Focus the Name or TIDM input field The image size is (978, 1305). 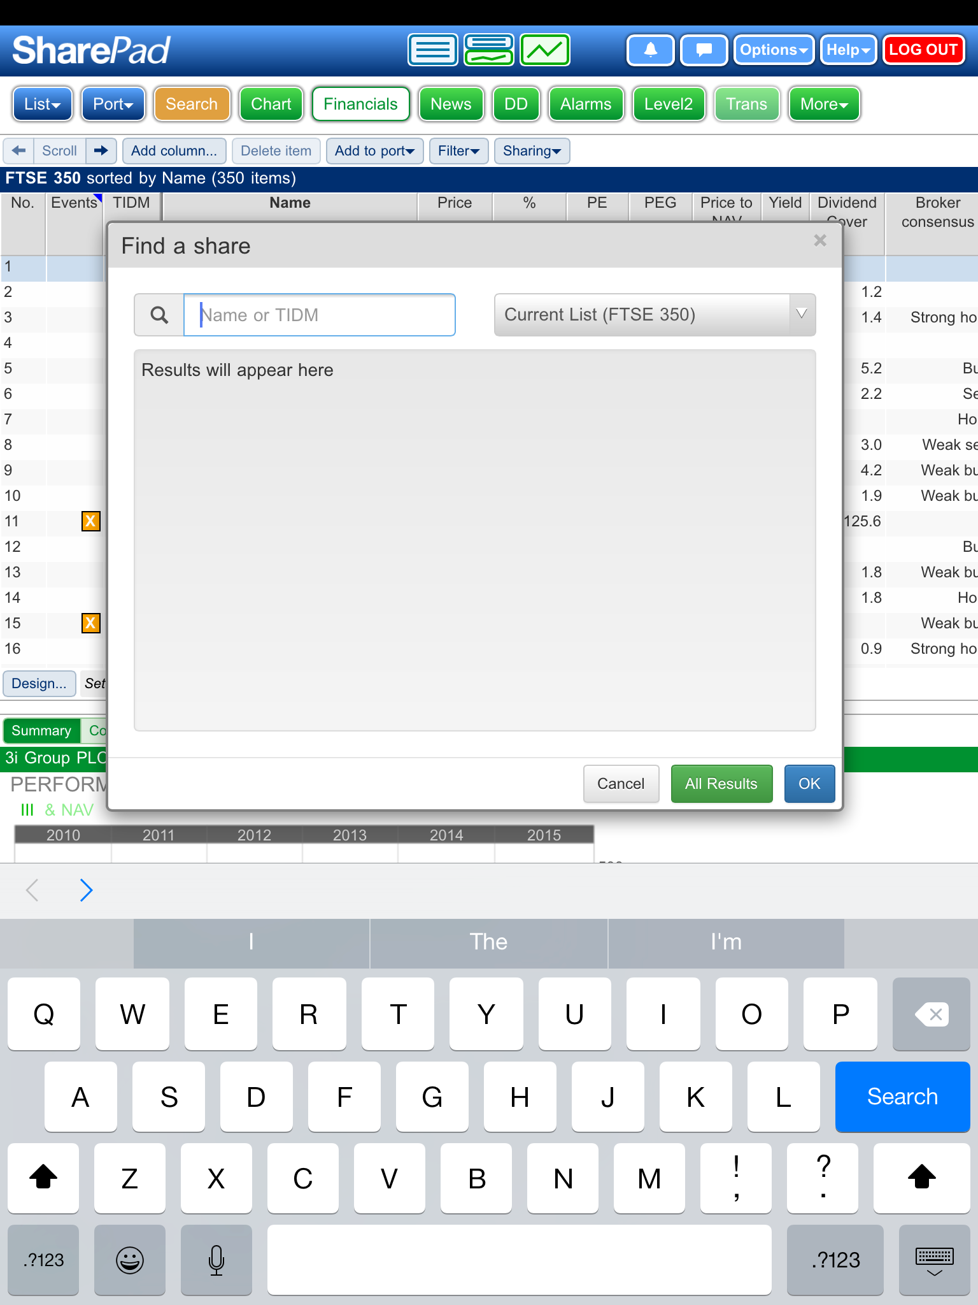320,315
